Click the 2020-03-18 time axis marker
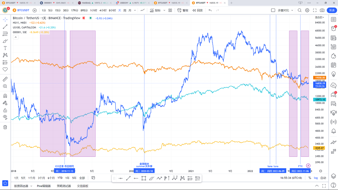Viewport: 338px width, 190px height. [x=144, y=171]
